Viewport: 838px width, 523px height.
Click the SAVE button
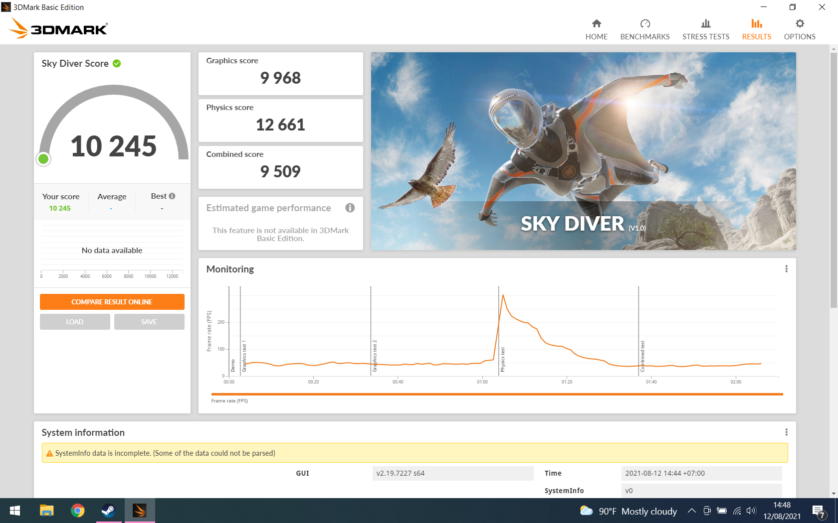149,322
